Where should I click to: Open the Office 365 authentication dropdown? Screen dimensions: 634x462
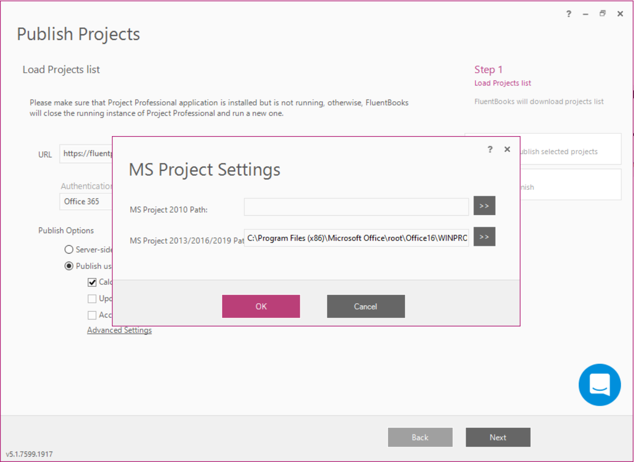click(86, 201)
